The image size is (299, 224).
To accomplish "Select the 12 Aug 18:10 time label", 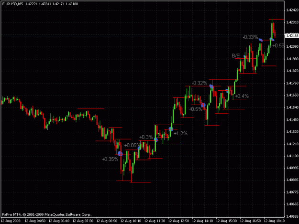I will click(274, 221).
